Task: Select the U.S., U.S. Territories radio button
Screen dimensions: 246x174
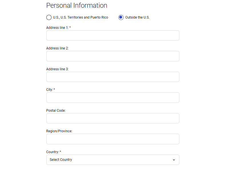Action: pos(49,17)
